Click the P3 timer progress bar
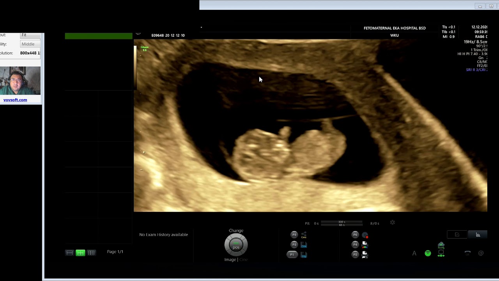The height and width of the screenshot is (281, 499). click(342, 223)
